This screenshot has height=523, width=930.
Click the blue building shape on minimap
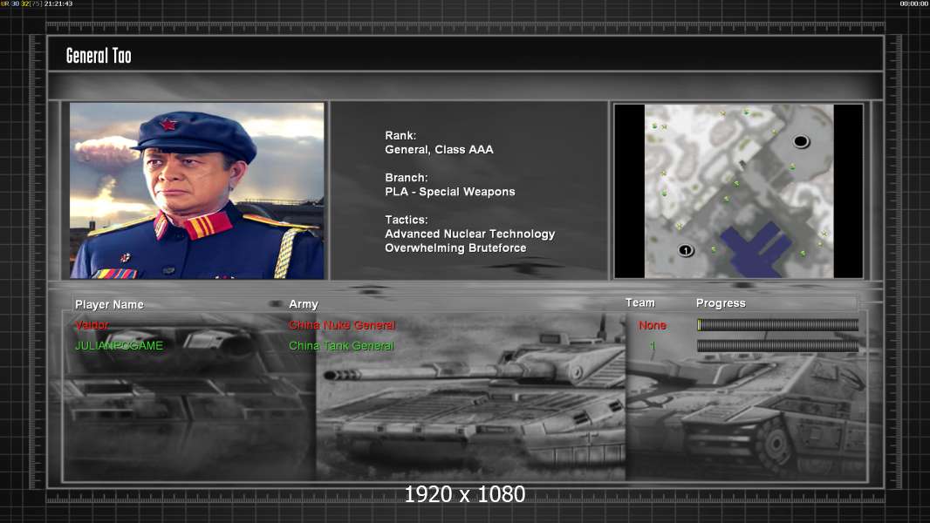(755, 248)
